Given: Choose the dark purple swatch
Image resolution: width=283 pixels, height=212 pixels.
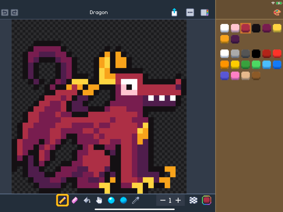Looking at the screenshot, I should pos(235,39).
